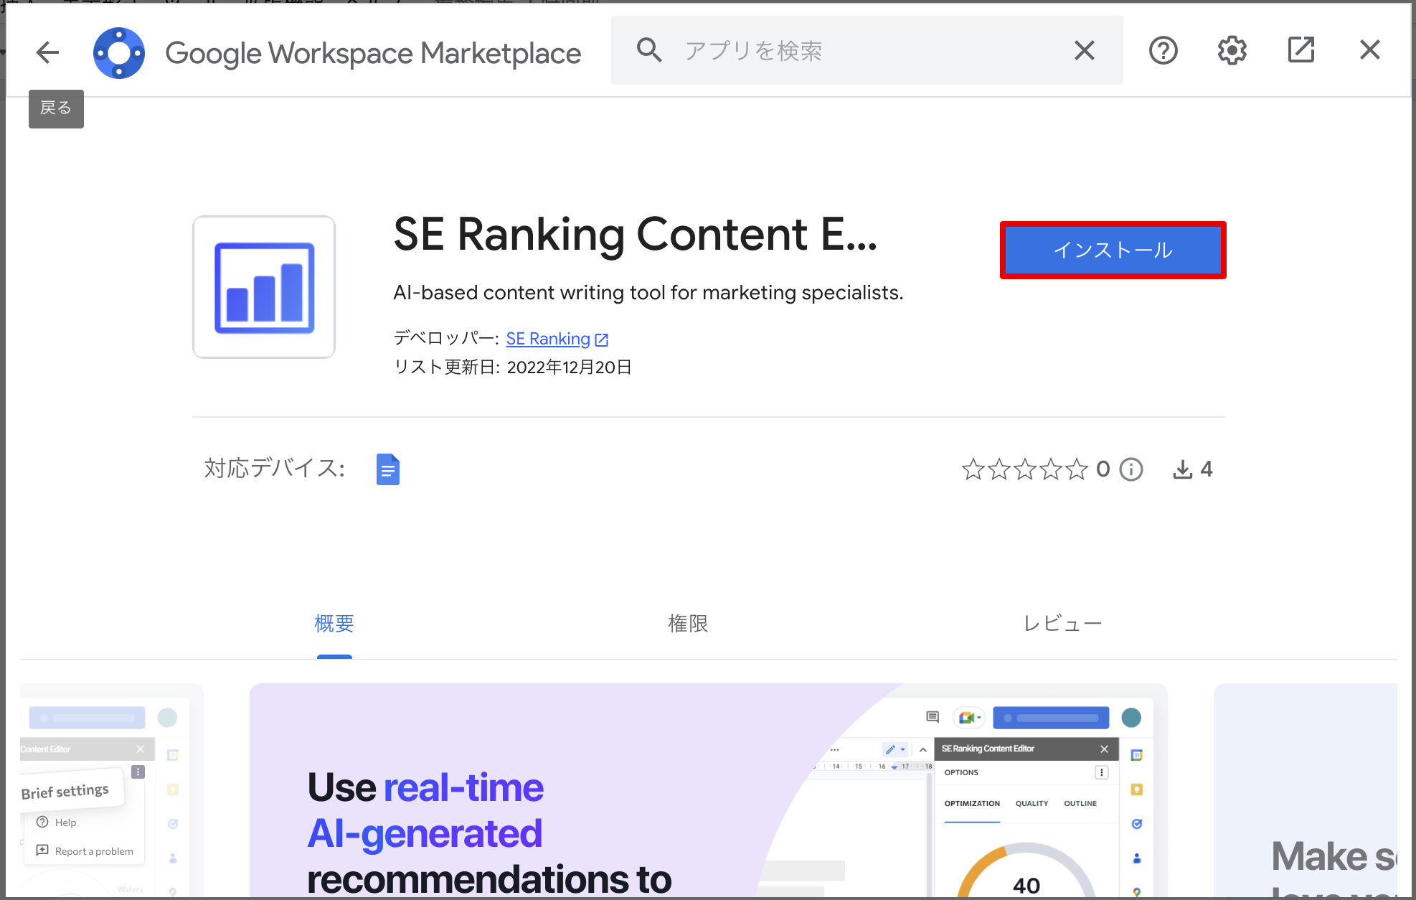Click the AI-based content writing tool description
Viewport: 1416px width, 900px height.
(648, 293)
